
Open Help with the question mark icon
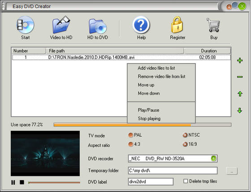(x=141, y=25)
